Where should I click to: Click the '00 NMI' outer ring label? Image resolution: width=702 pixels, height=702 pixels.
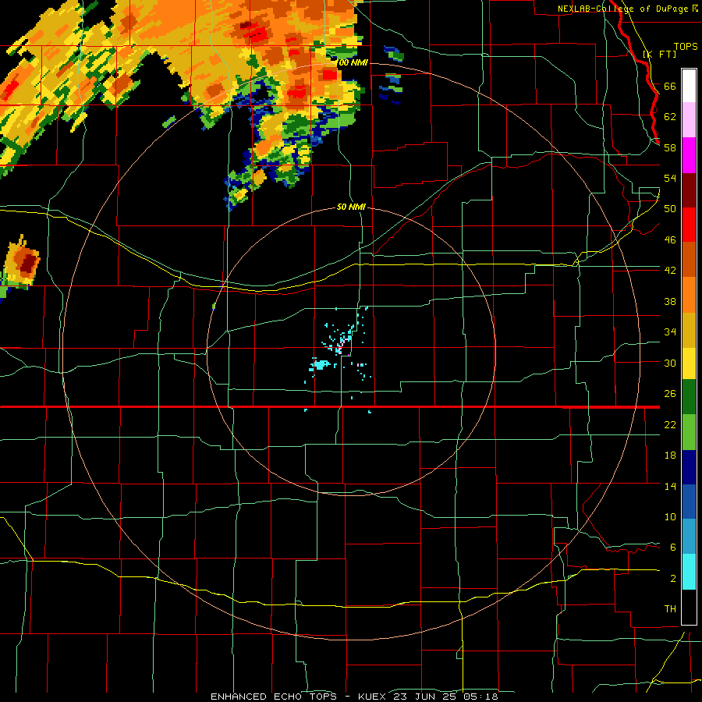tap(353, 62)
